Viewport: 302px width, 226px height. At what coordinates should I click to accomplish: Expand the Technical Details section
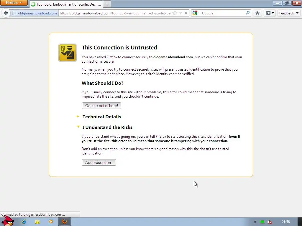tap(99, 117)
